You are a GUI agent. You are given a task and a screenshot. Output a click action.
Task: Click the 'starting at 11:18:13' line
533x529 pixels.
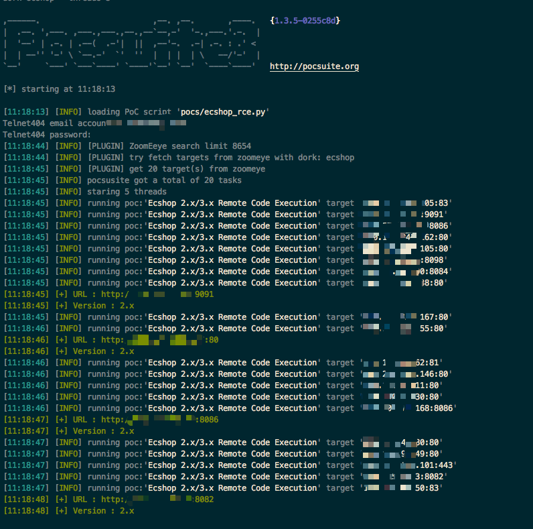pyautogui.click(x=60, y=89)
